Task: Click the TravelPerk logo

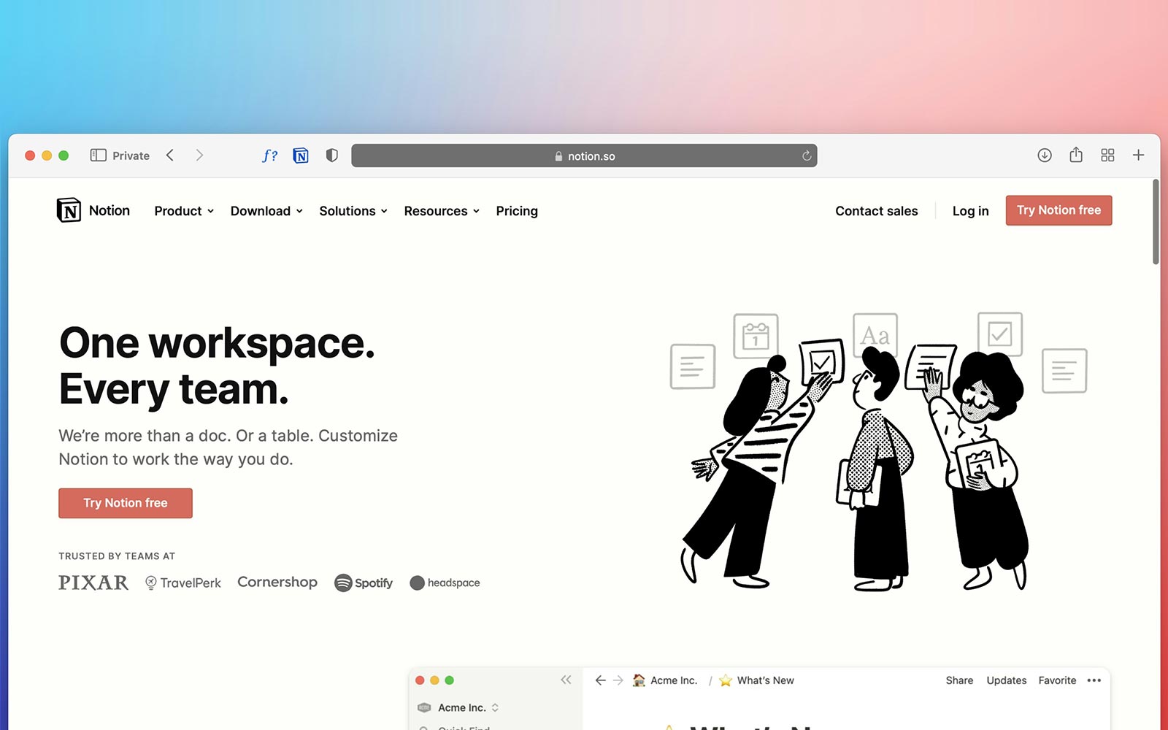Action: pos(183,583)
